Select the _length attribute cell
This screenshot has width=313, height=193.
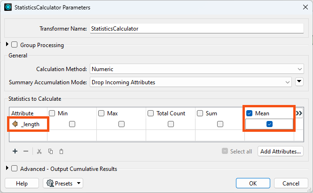click(x=28, y=124)
